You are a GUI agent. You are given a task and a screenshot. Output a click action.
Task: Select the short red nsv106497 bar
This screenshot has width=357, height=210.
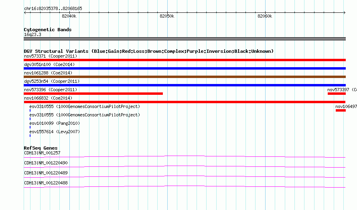[341, 110]
